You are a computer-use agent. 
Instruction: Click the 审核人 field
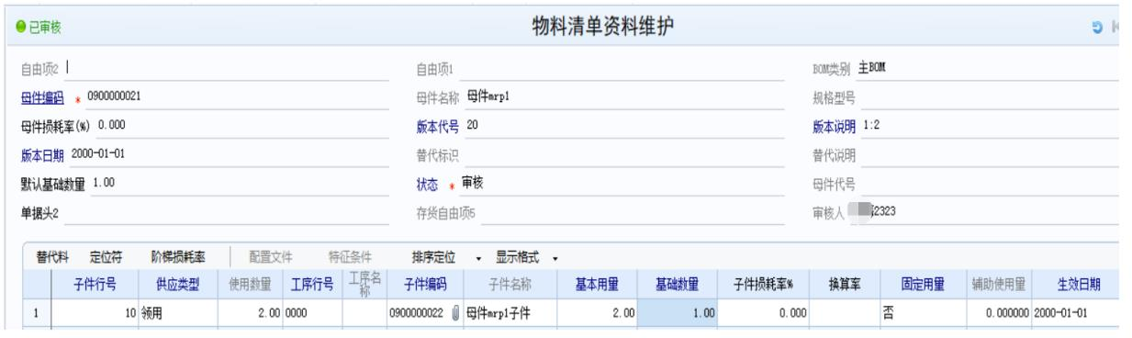[x=984, y=212]
